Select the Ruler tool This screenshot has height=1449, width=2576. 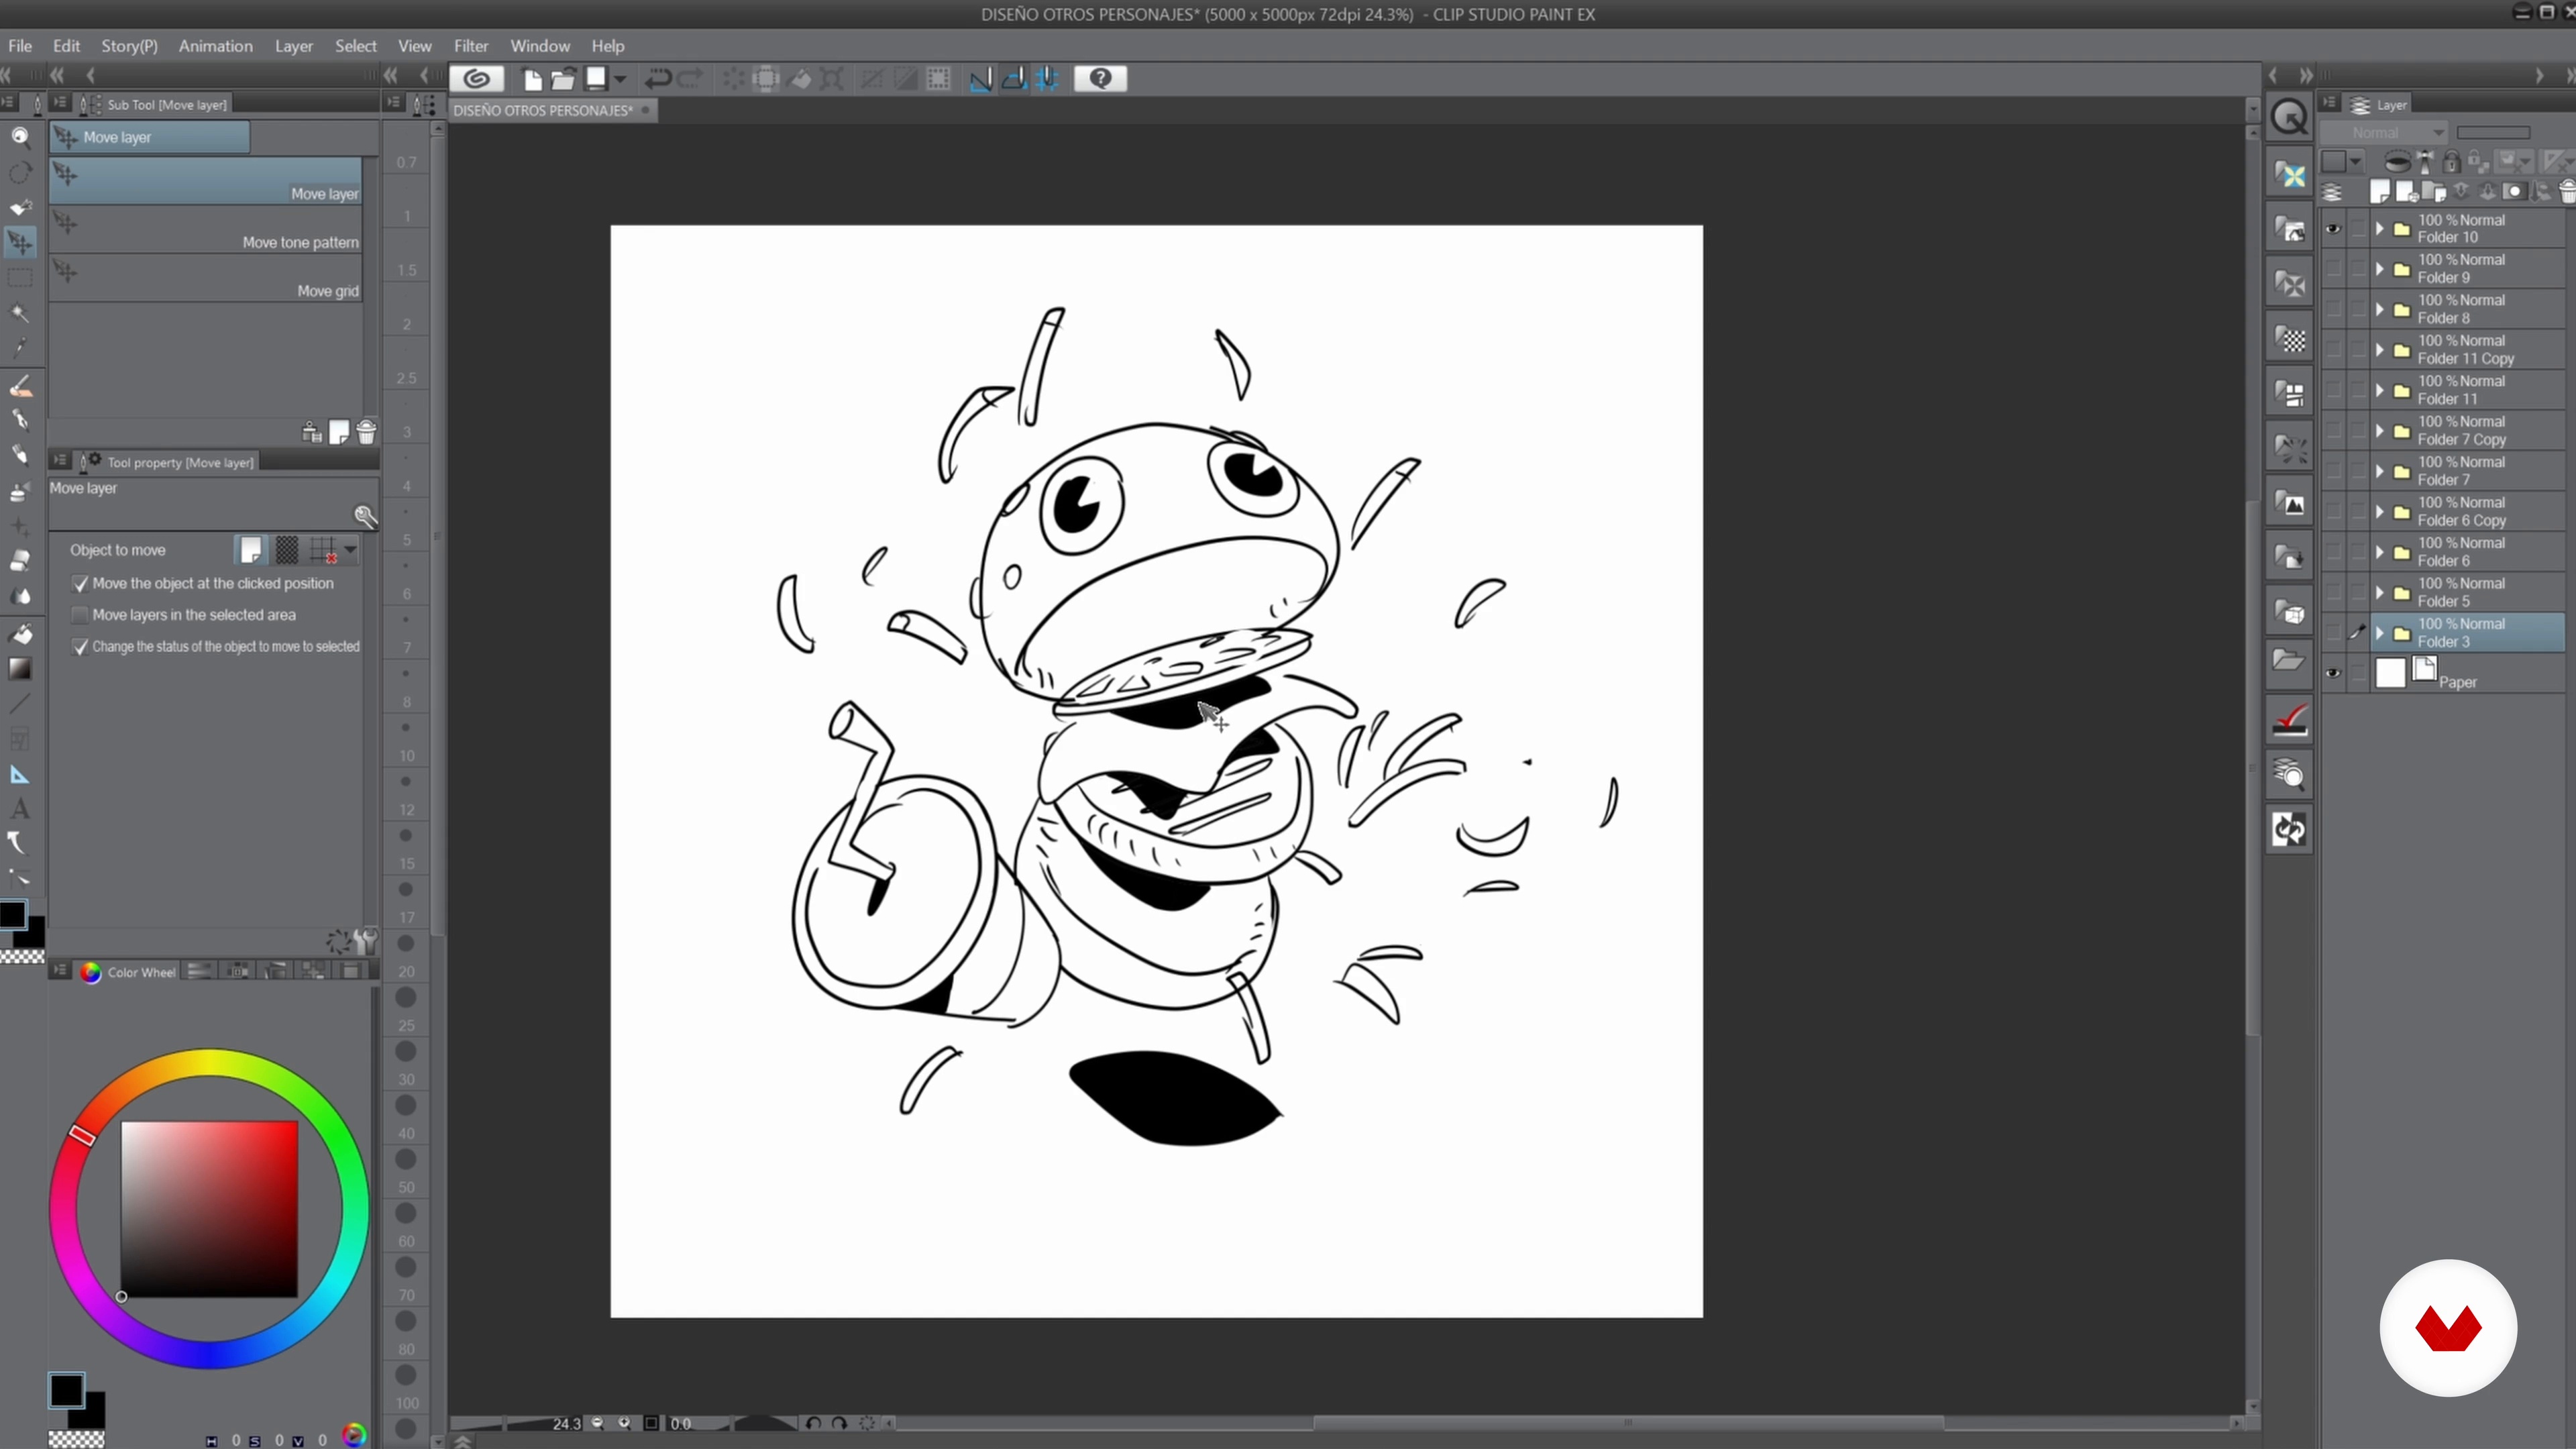(x=20, y=774)
